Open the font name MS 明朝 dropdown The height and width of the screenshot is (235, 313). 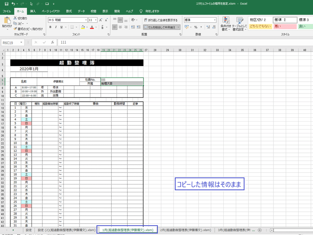coord(86,20)
